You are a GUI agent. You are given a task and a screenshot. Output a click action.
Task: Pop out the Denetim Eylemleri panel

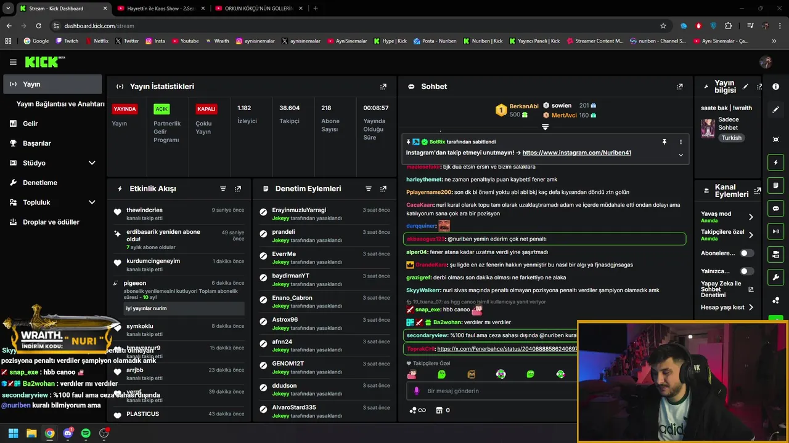pyautogui.click(x=383, y=189)
